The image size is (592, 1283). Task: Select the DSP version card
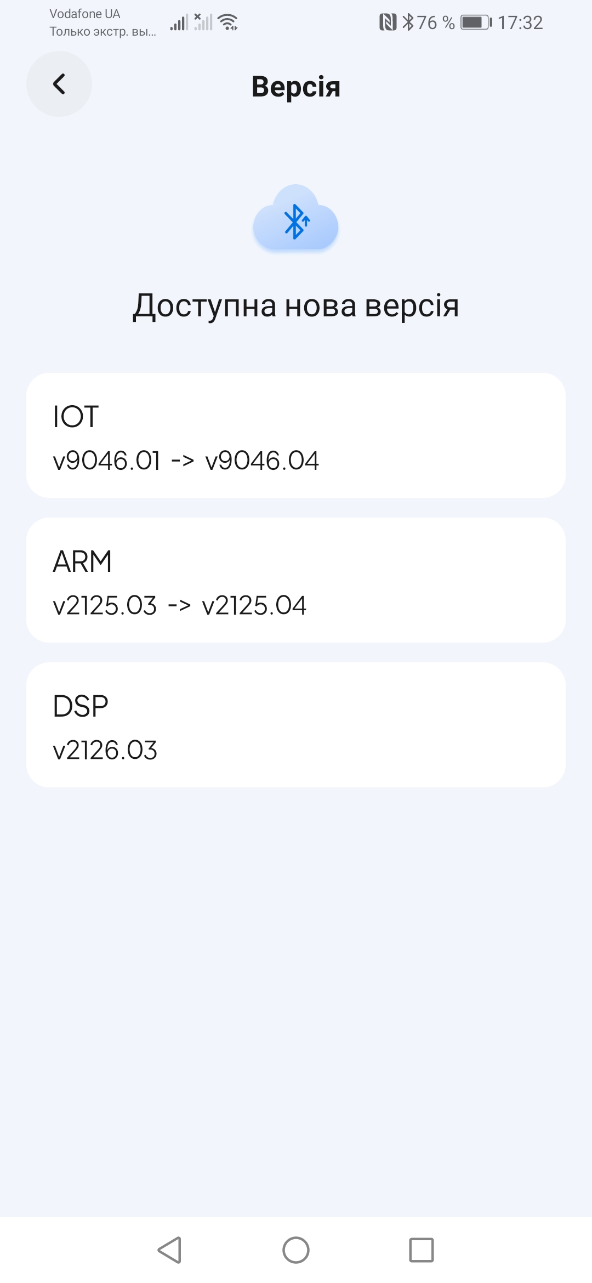296,725
